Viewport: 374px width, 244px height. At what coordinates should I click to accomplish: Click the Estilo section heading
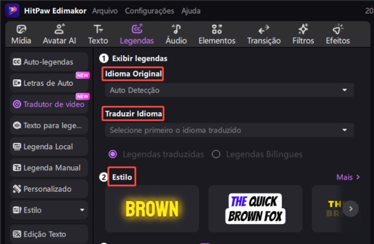click(122, 177)
